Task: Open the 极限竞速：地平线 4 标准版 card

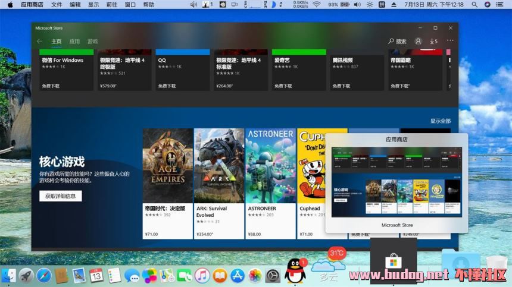Action: [x=241, y=70]
